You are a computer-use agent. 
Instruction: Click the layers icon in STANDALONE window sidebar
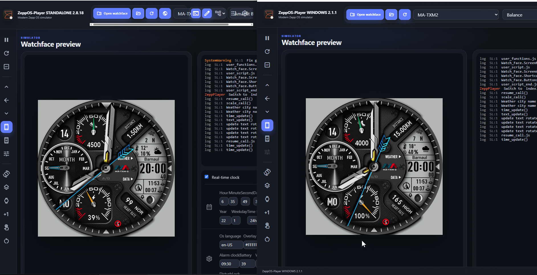tap(6, 187)
